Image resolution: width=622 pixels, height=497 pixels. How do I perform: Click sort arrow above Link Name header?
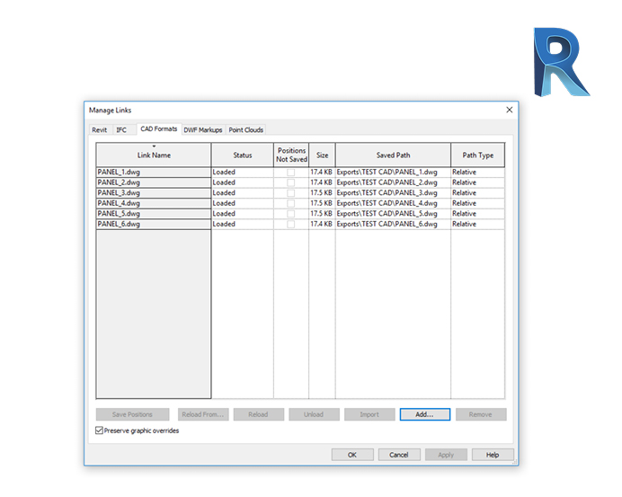coord(154,146)
